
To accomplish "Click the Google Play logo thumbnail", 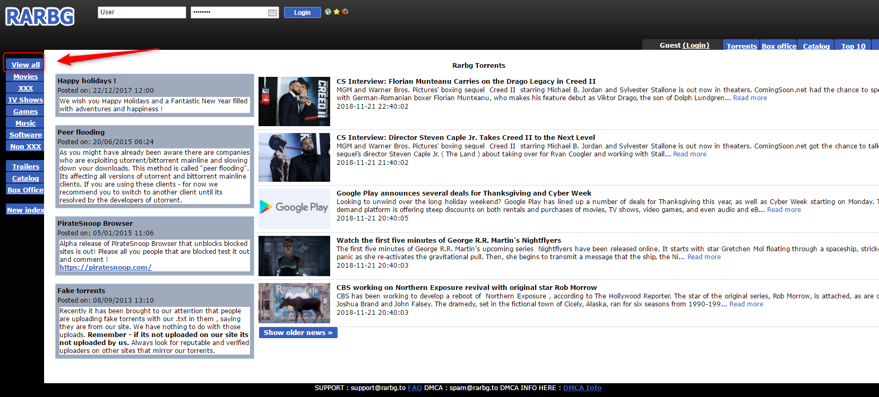I will pos(294,208).
